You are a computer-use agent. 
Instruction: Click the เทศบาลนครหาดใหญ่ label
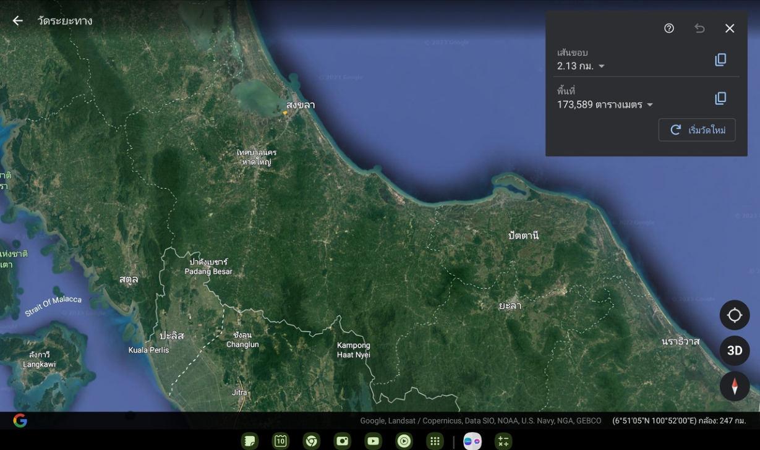pyautogui.click(x=257, y=157)
